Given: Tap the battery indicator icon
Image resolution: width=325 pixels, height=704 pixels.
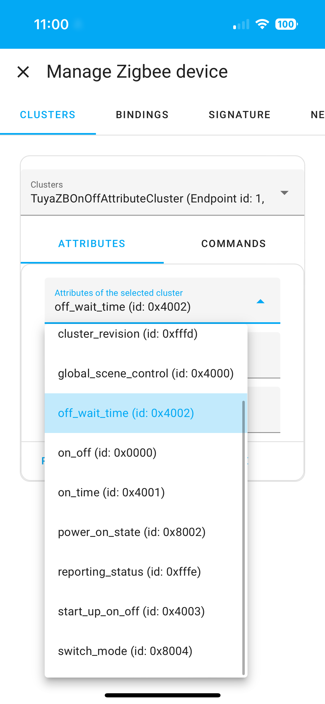Looking at the screenshot, I should point(286,24).
